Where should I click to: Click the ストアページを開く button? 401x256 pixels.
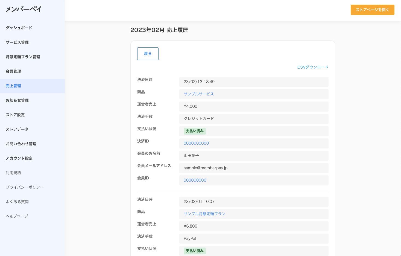pyautogui.click(x=372, y=10)
